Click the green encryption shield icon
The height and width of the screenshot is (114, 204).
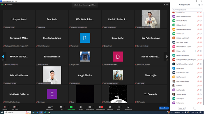tap(2, 4)
